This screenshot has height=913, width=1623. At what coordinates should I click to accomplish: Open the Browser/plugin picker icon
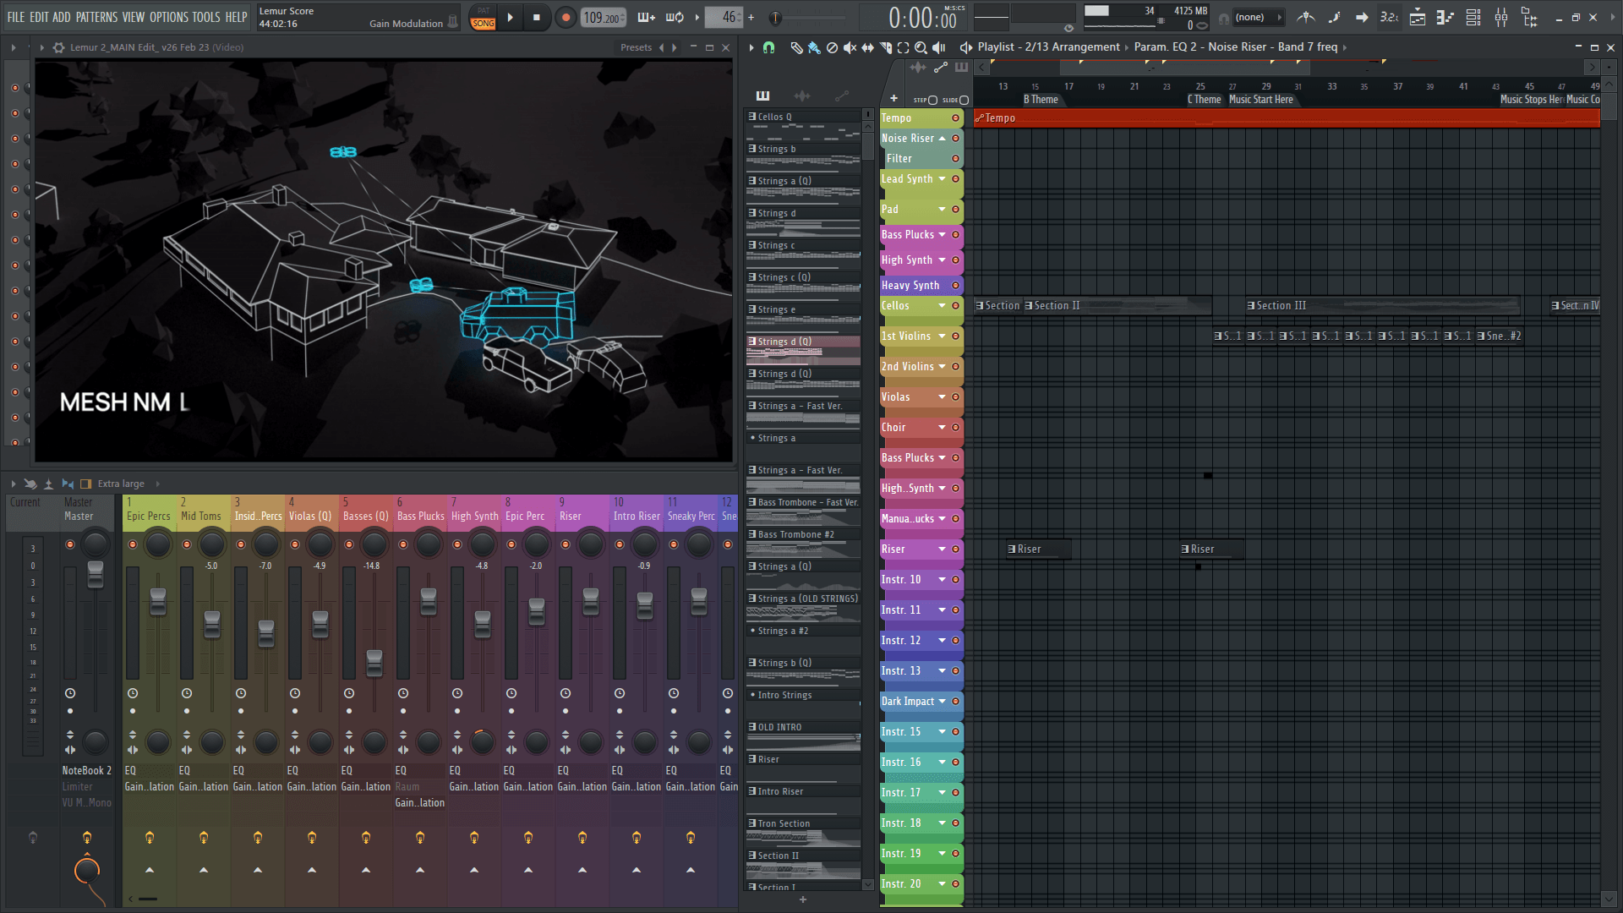pos(1529,17)
